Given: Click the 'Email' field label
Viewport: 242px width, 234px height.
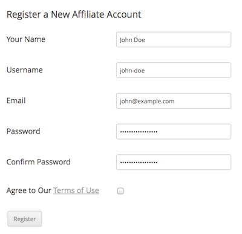Looking at the screenshot, I should (16, 100).
